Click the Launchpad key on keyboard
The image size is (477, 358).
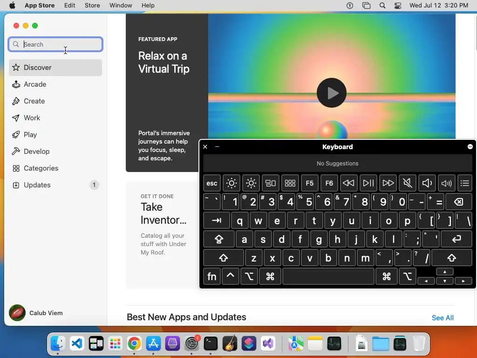pos(290,183)
